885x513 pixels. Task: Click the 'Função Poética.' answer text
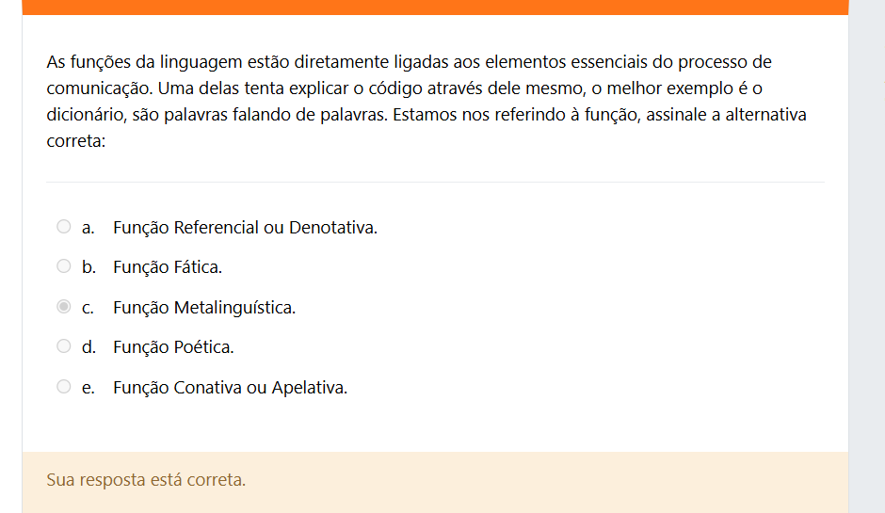click(x=173, y=347)
